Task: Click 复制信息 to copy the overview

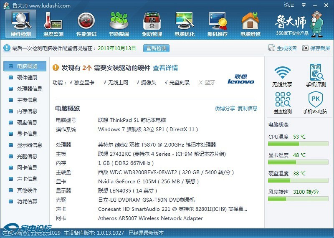Action: point(248,109)
